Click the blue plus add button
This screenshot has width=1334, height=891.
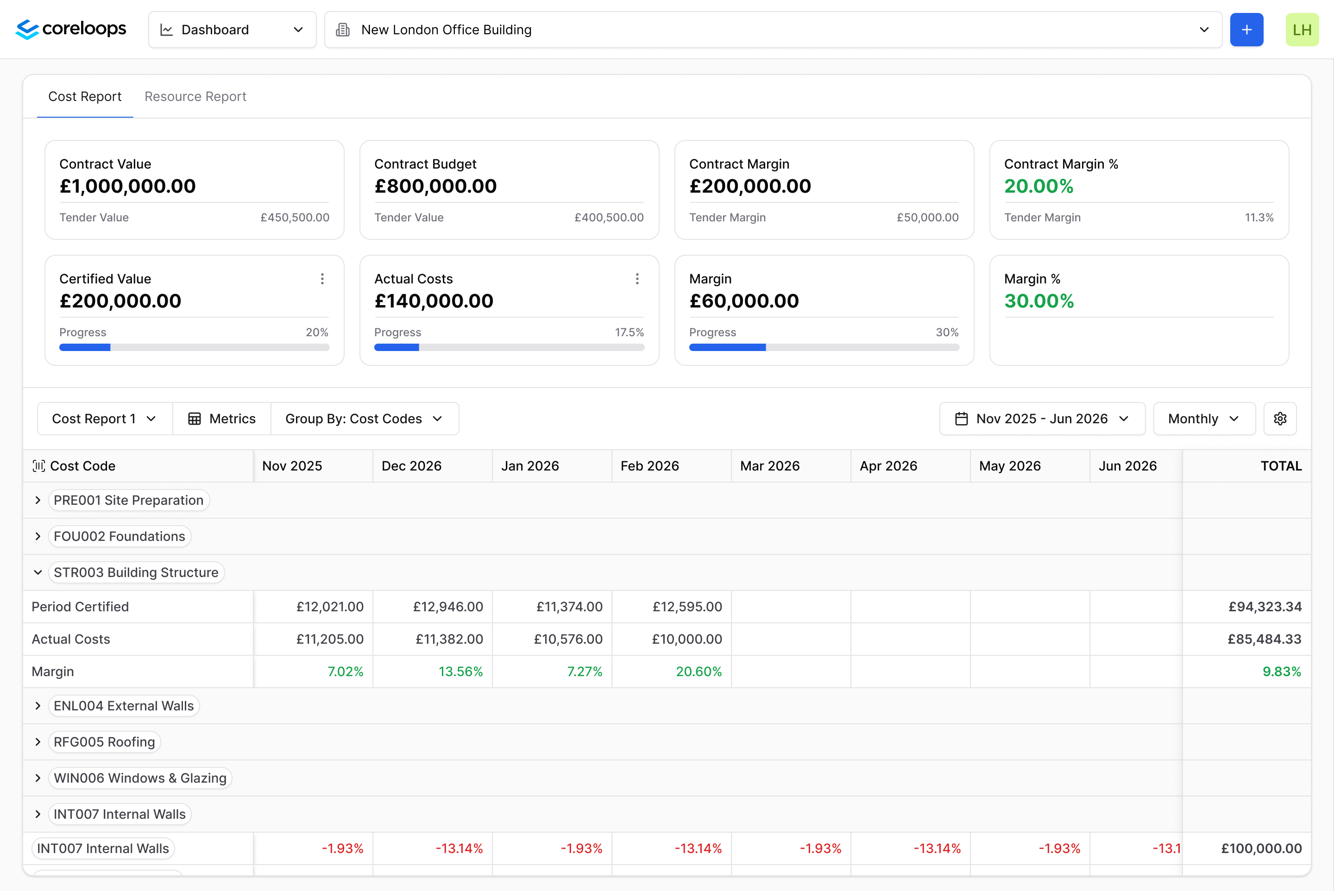click(x=1246, y=30)
